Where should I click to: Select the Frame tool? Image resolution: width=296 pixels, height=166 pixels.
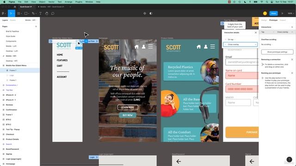18,13
